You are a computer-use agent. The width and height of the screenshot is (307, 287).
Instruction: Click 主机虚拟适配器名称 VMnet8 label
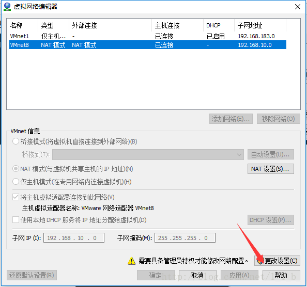[x=88, y=208]
